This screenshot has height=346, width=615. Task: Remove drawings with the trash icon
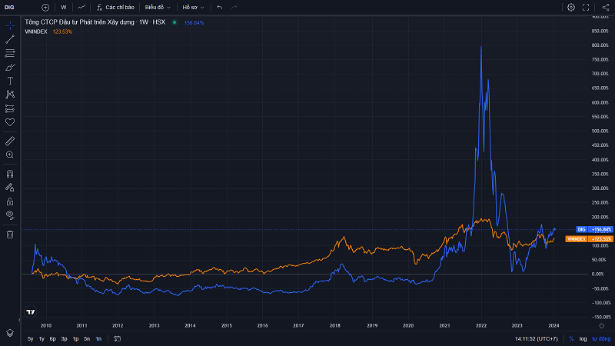10,234
